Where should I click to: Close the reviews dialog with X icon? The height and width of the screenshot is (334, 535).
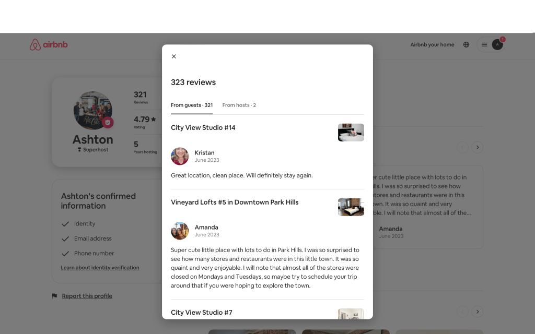173,56
